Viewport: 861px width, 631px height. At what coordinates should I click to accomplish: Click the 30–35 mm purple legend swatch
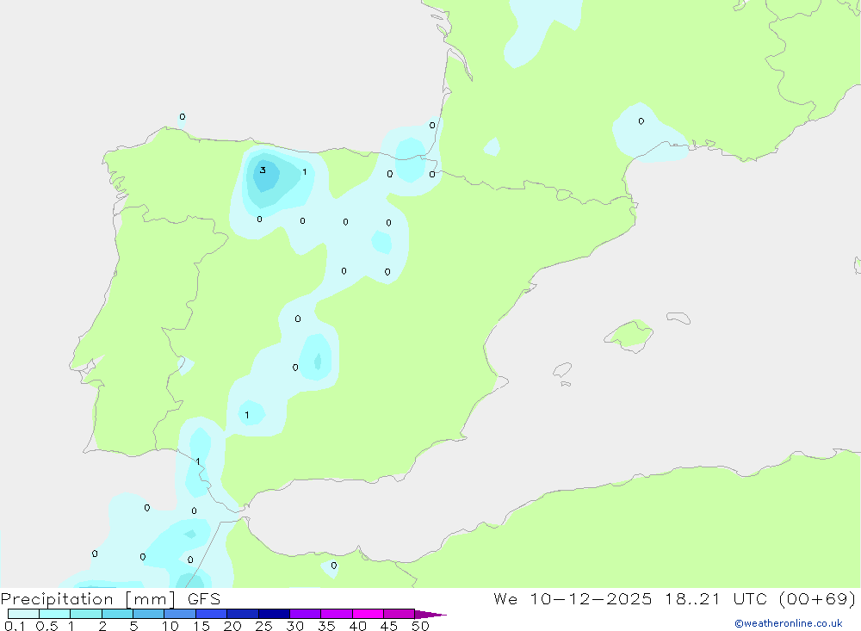306,614
